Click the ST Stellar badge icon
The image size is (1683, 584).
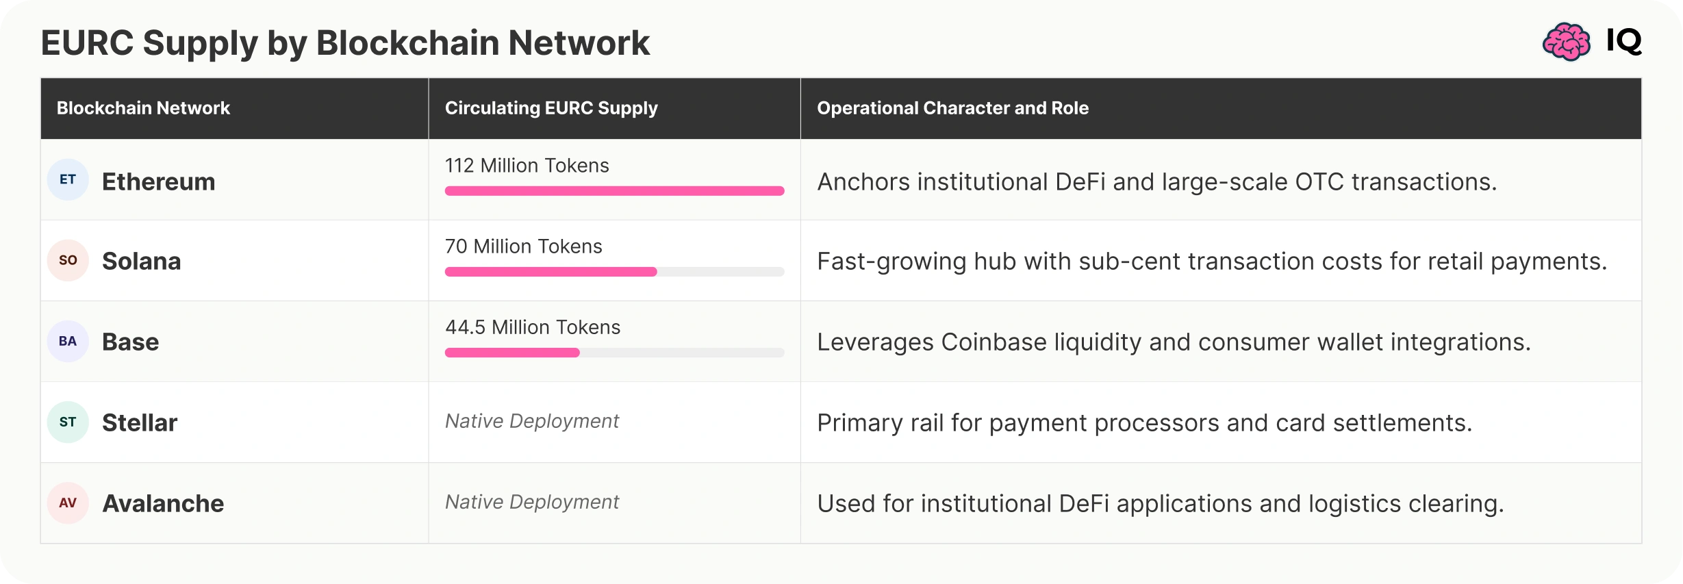(x=68, y=422)
